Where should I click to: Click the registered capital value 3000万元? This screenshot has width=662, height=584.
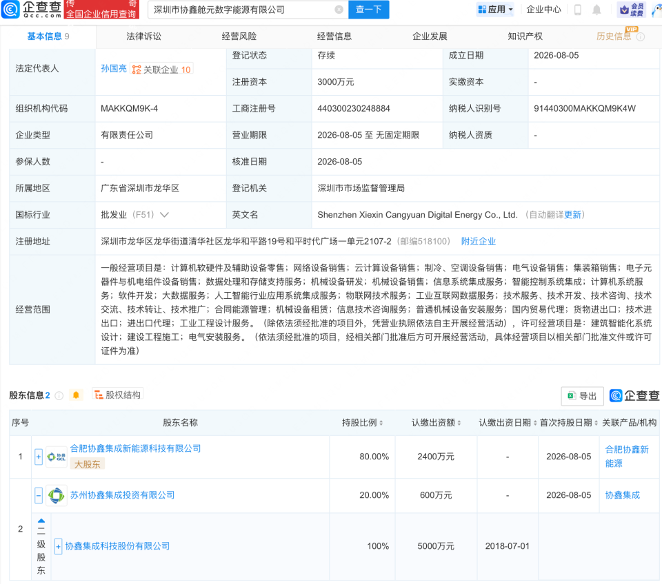click(x=336, y=82)
